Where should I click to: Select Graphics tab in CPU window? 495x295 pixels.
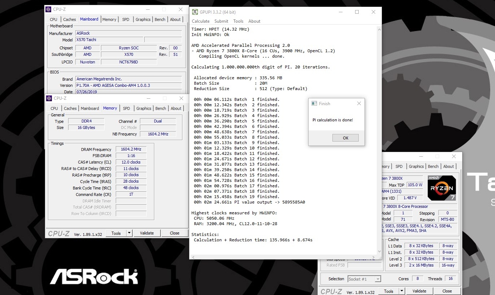[416, 166]
